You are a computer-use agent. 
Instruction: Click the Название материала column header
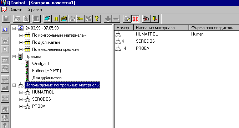click(161, 28)
